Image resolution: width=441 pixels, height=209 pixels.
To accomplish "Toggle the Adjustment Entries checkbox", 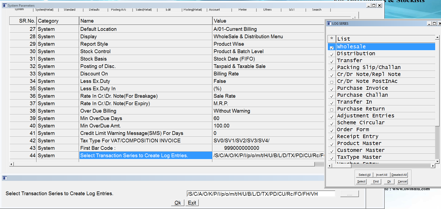I will click(332, 117).
